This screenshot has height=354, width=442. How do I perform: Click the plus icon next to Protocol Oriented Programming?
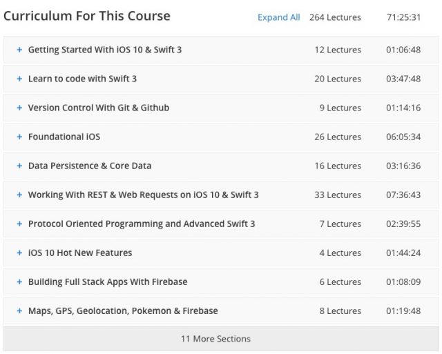click(x=19, y=224)
